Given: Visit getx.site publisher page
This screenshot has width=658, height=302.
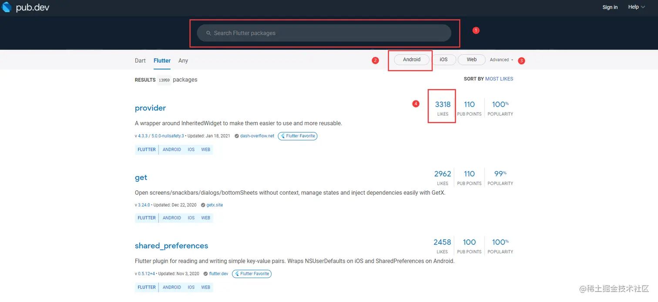Looking at the screenshot, I should point(215,205).
